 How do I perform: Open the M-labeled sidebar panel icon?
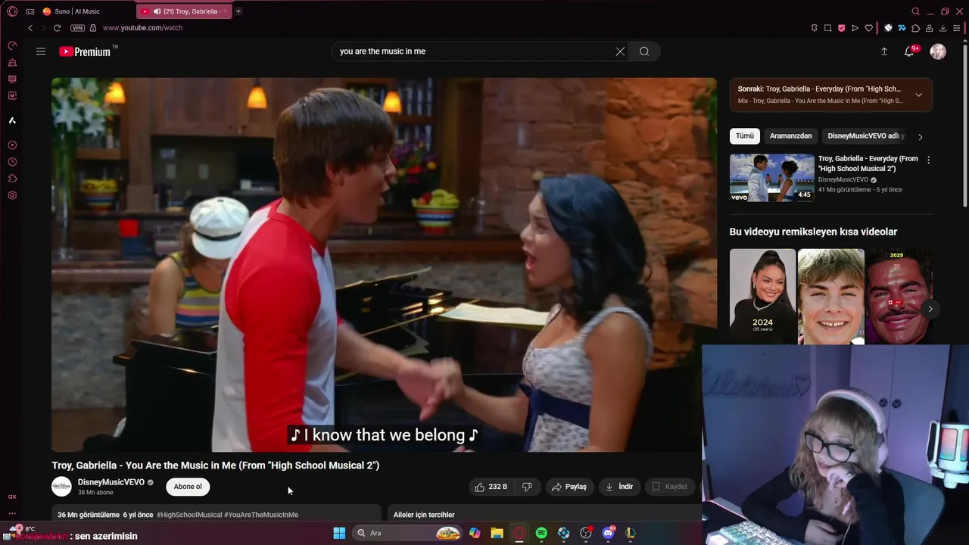(x=12, y=95)
